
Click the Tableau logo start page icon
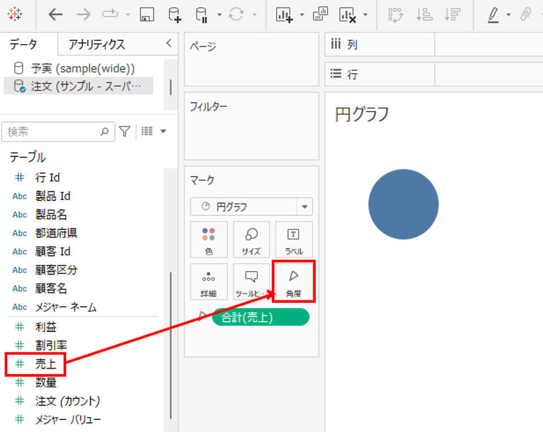(x=15, y=14)
